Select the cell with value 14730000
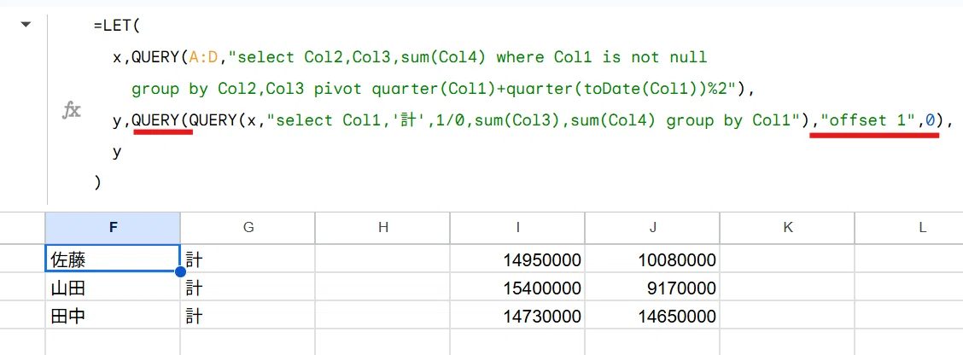This screenshot has width=963, height=355. point(517,316)
